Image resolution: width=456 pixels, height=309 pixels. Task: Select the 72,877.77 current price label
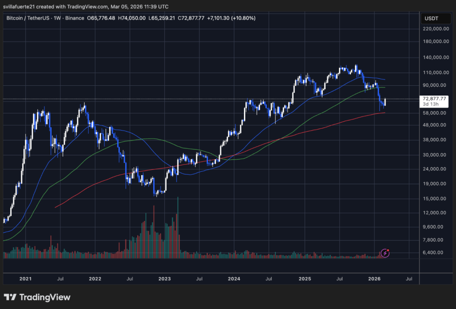[x=435, y=99]
